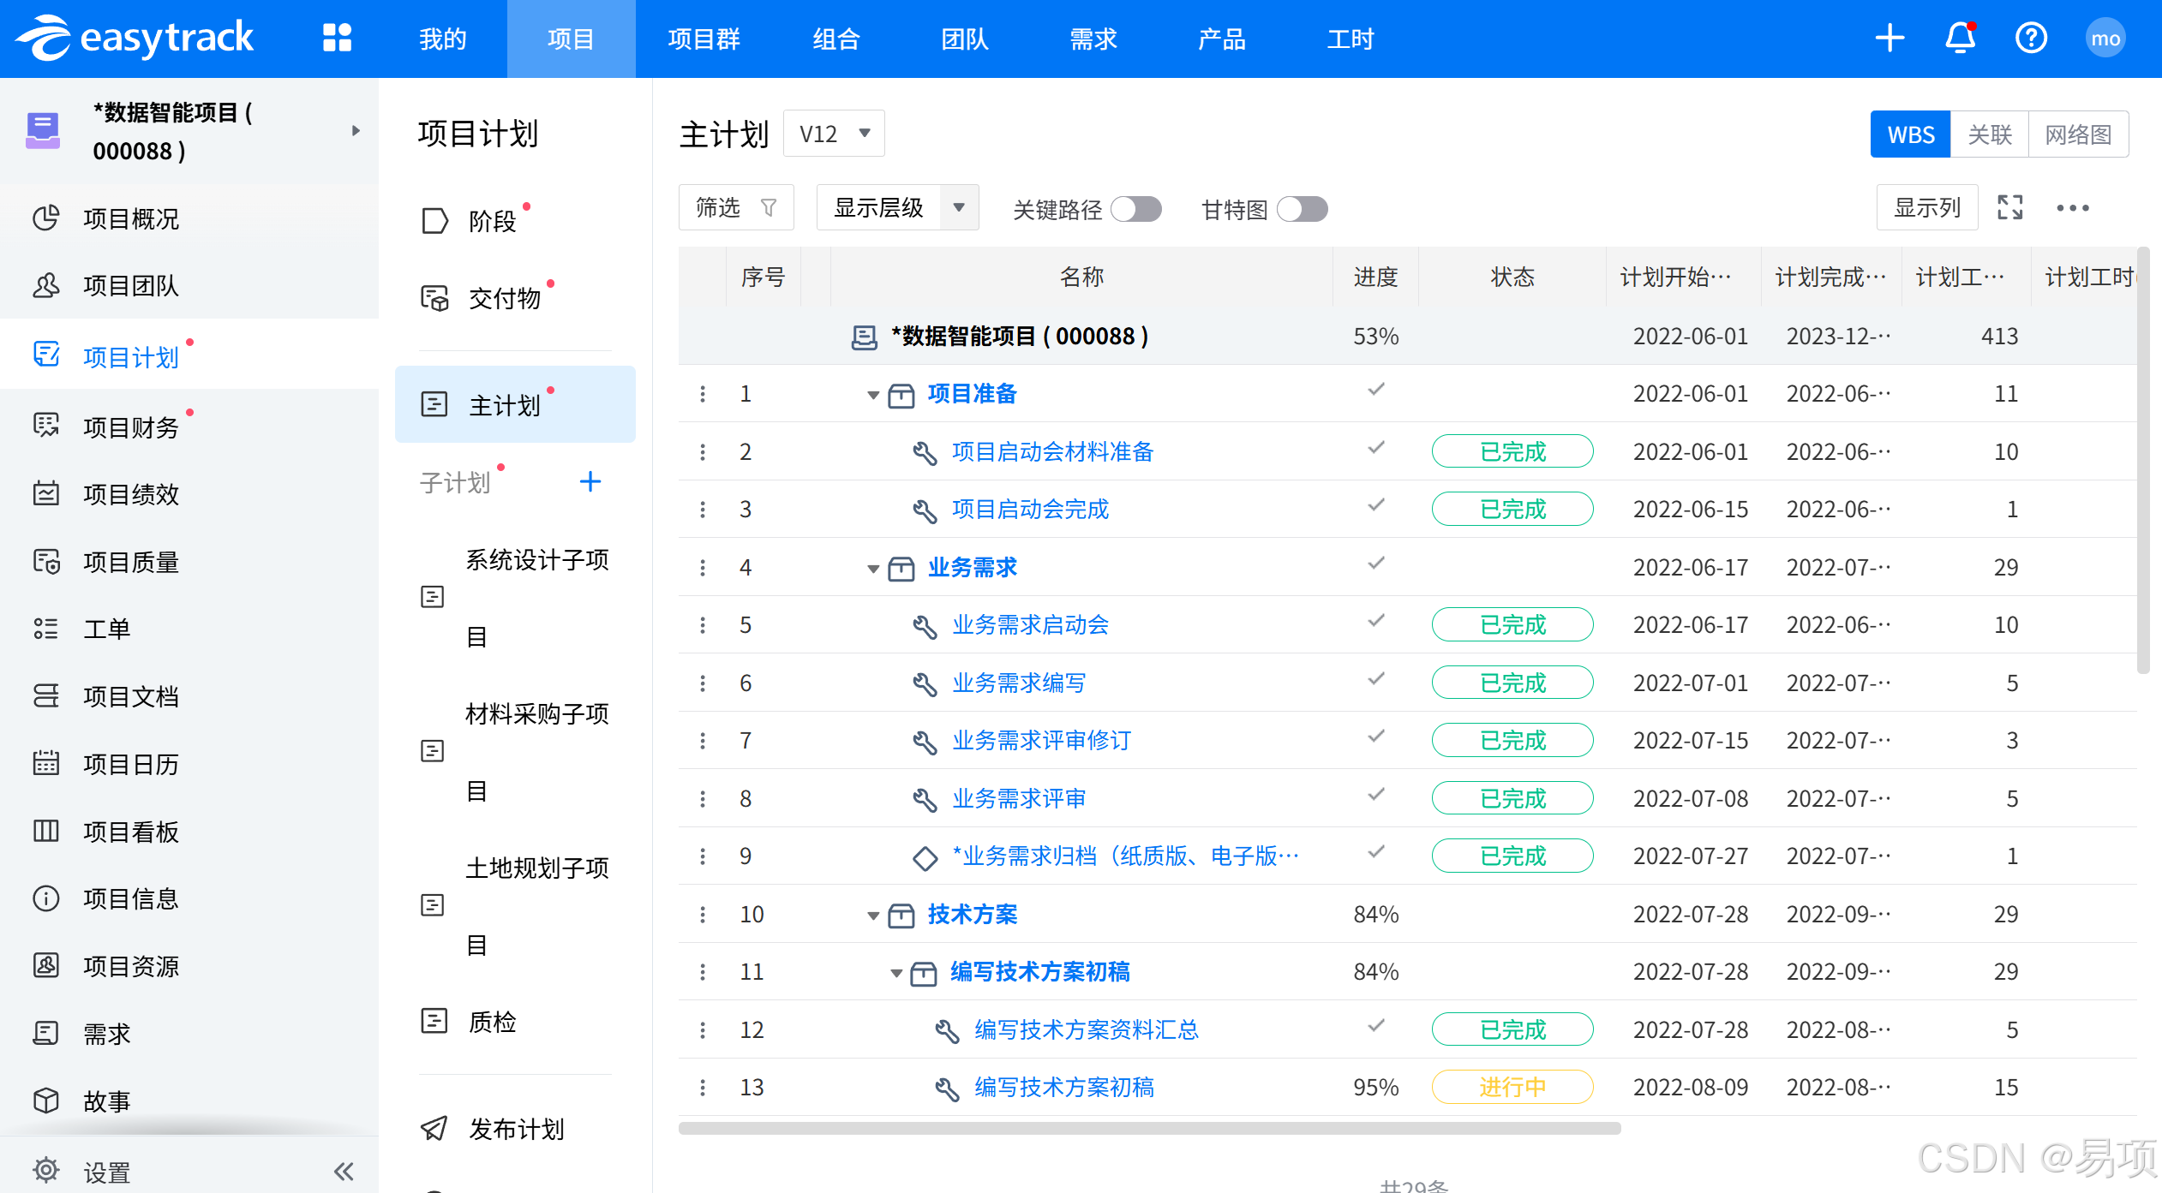Collapse sidebar with double-chevron icon
This screenshot has height=1193, width=2162.
(x=344, y=1171)
